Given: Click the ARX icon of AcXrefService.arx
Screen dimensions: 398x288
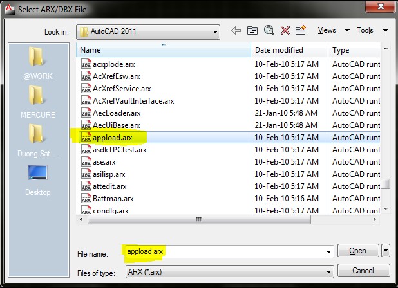Looking at the screenshot, I should pyautogui.click(x=86, y=88).
